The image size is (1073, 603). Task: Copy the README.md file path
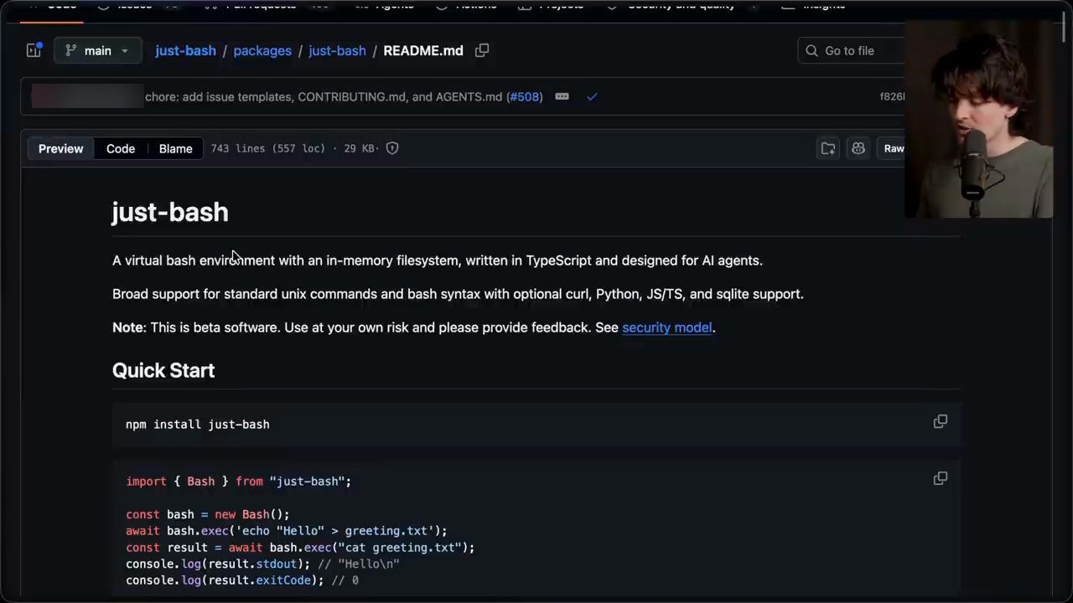482,50
